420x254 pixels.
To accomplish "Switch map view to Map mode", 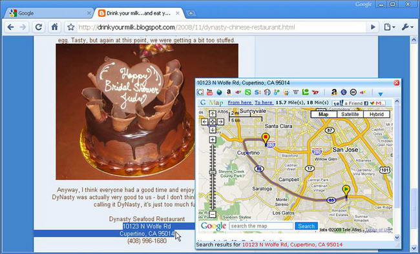I will point(323,115).
